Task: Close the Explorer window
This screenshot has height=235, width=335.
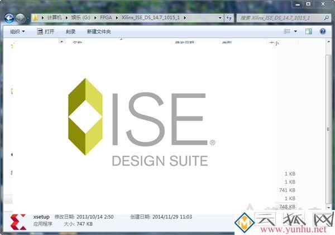Action: point(323,4)
